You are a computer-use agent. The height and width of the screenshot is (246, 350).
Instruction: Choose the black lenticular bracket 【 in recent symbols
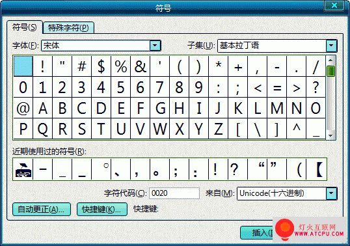tap(316, 169)
